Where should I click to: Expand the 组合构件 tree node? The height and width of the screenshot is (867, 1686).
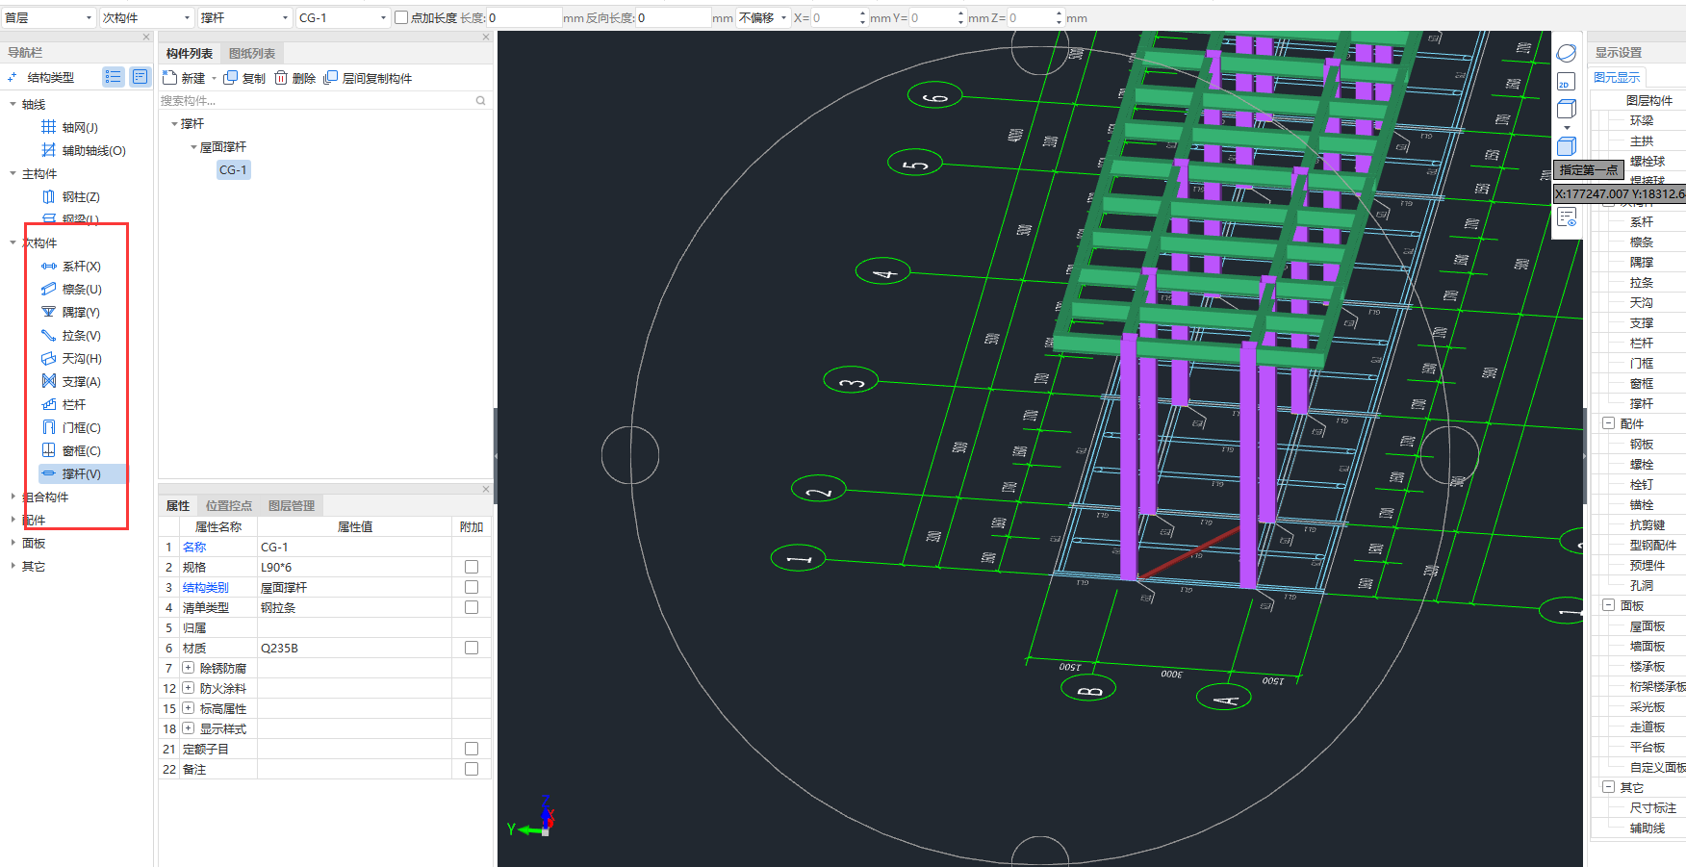point(13,497)
